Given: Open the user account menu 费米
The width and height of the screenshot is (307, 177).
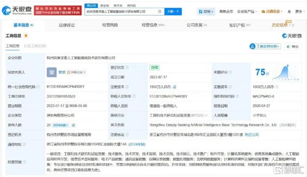Looking at the screenshot, I should pos(300,12).
